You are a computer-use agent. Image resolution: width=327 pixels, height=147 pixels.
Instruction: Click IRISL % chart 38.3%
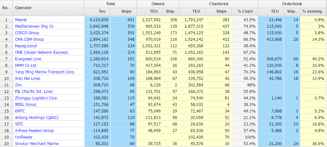[250, 105]
